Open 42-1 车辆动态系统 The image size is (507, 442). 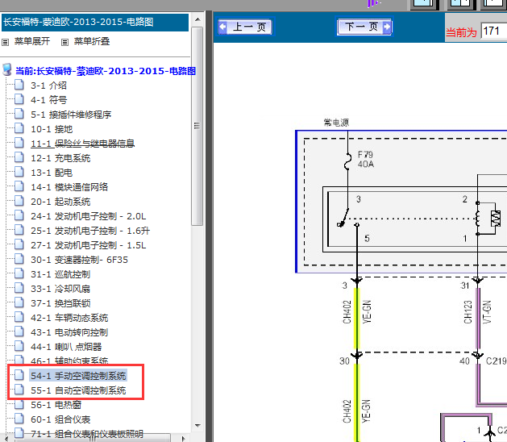coord(69,318)
